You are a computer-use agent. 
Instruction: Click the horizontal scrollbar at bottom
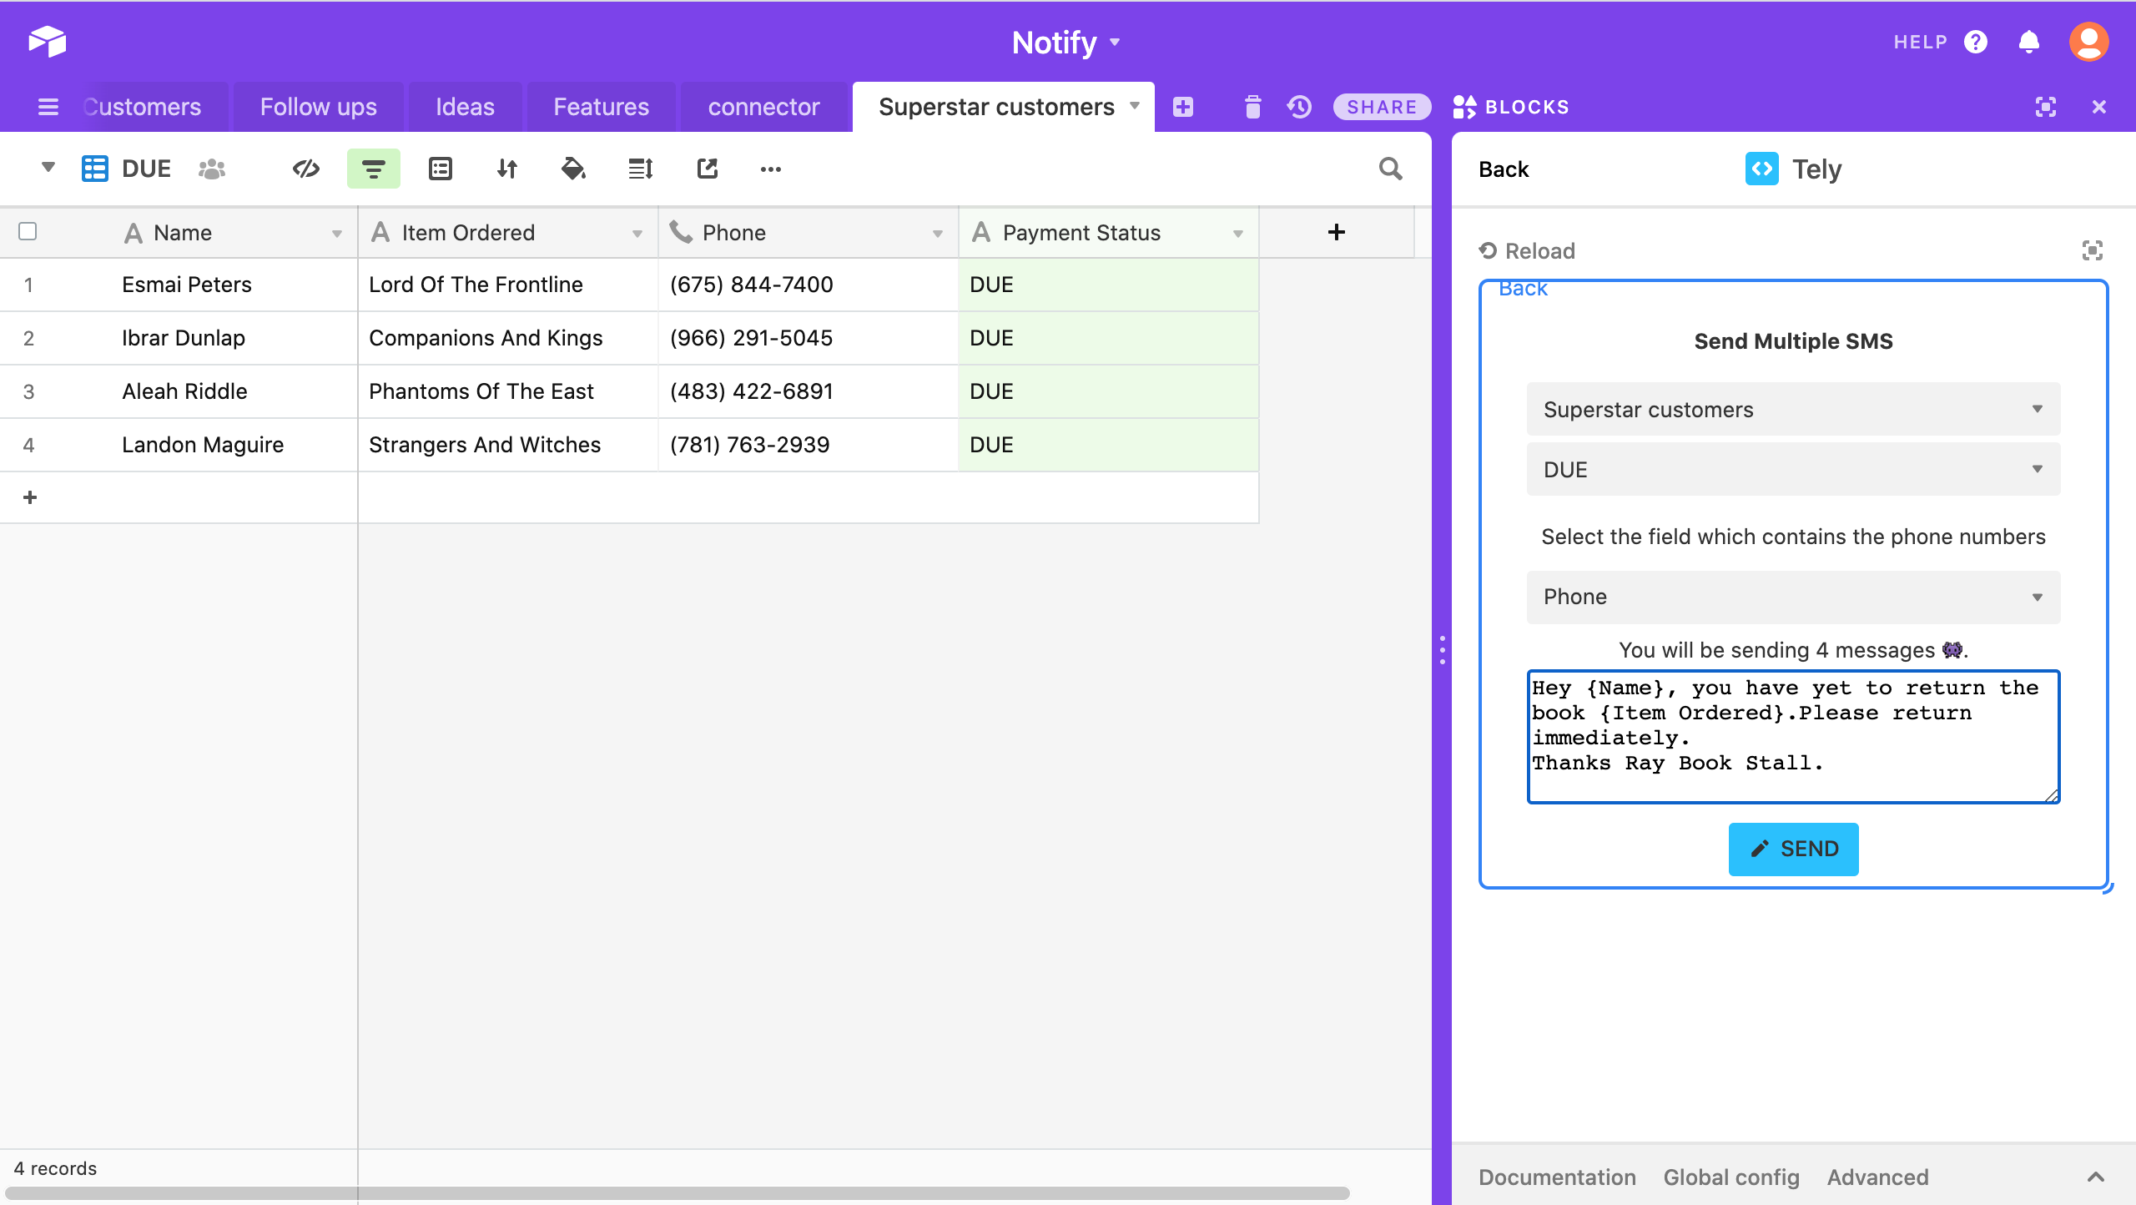676,1193
